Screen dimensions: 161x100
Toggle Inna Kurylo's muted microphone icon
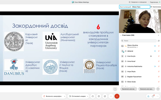pyautogui.click(x=159, y=56)
